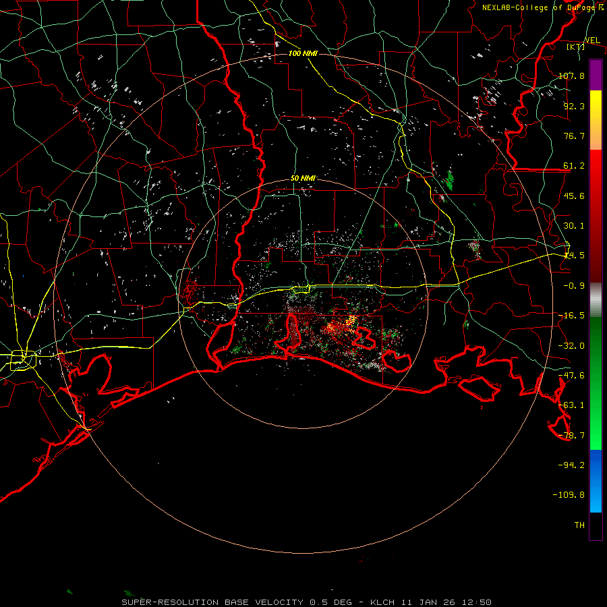Click the -78.7 scale value
Viewport: 607px width, 607px height.
572,436
